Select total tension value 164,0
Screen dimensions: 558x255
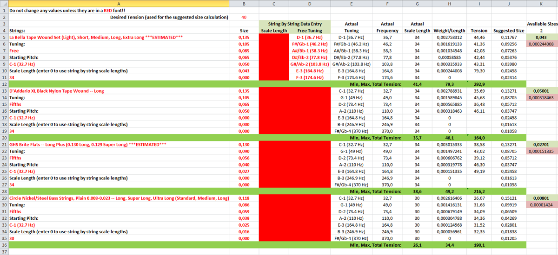[479, 138]
